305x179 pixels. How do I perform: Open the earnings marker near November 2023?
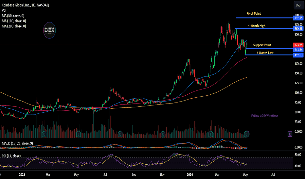(x=163, y=134)
